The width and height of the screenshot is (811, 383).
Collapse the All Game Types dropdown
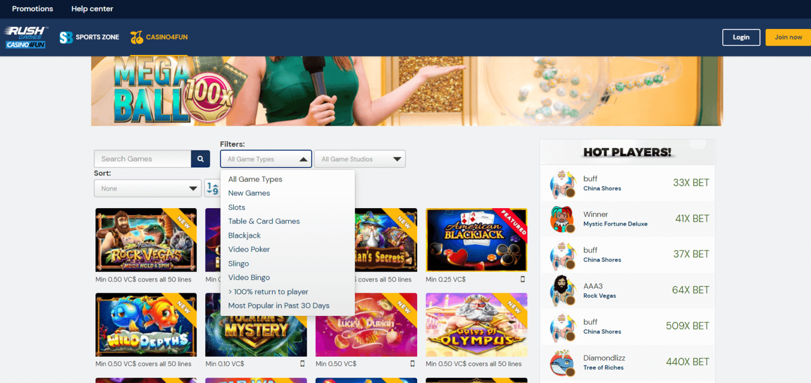(266, 159)
